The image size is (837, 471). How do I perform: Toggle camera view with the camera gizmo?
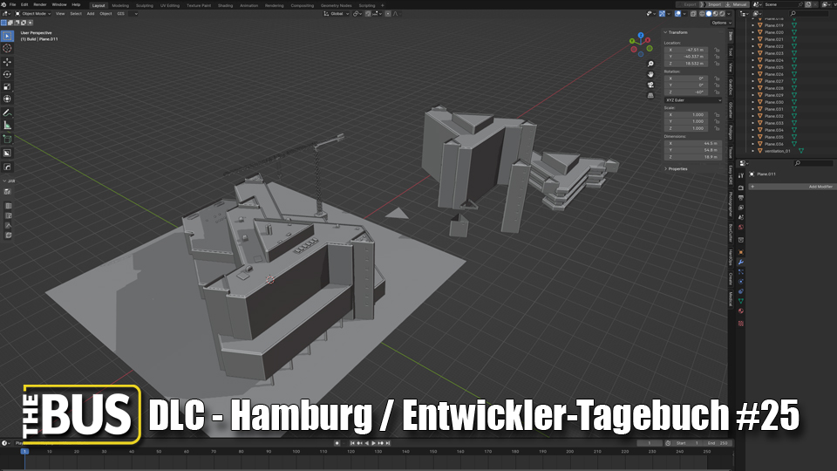[650, 85]
